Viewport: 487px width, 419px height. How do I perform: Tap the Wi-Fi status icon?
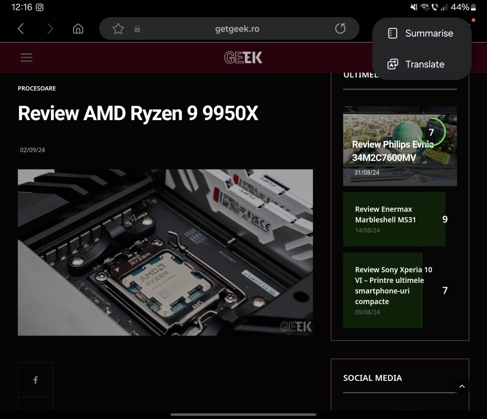click(x=425, y=7)
